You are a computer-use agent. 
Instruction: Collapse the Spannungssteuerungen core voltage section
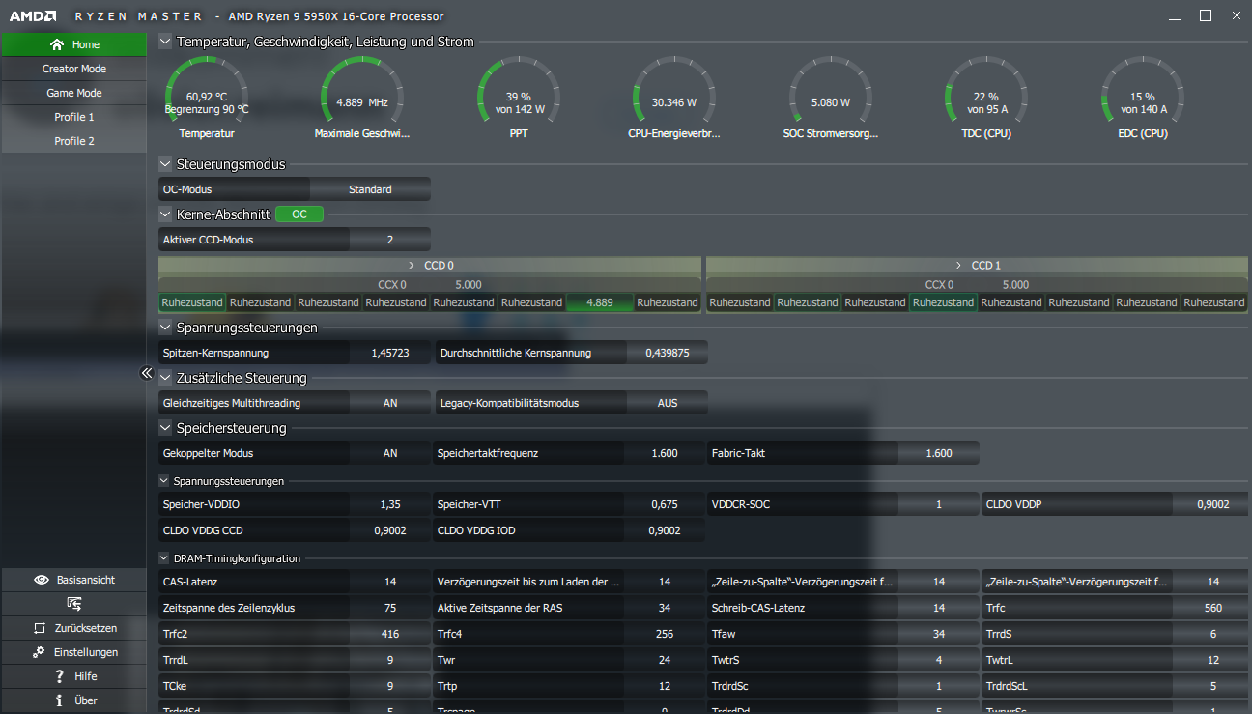[165, 328]
